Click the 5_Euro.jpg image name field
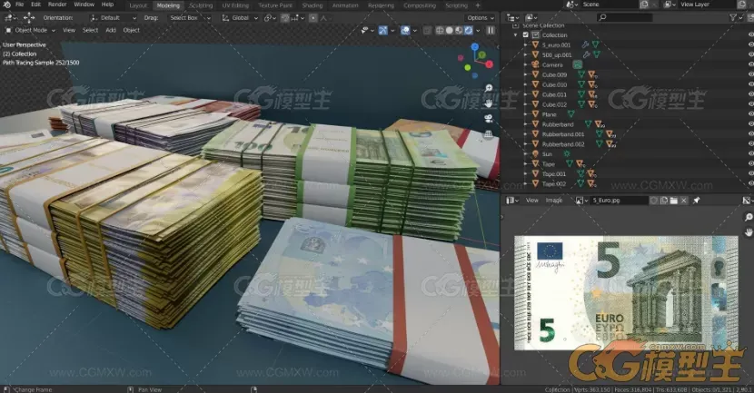The image size is (754, 393). click(619, 201)
